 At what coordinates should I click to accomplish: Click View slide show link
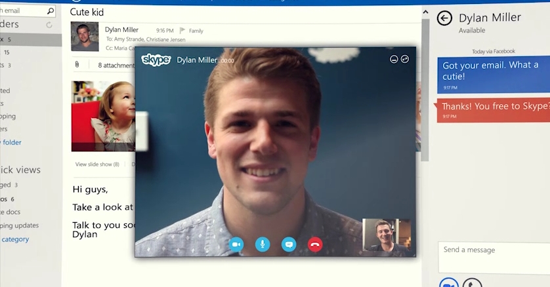97,164
